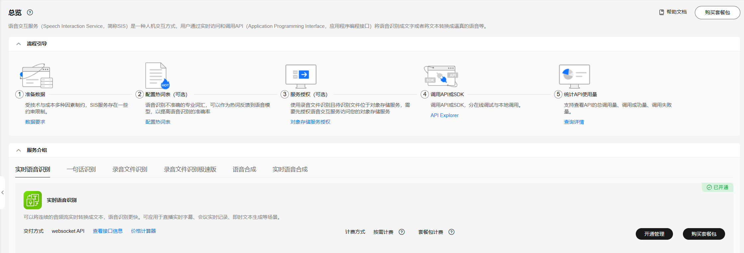This screenshot has height=253, width=744.
Task: Open the API Explorer link
Action: [x=445, y=115]
